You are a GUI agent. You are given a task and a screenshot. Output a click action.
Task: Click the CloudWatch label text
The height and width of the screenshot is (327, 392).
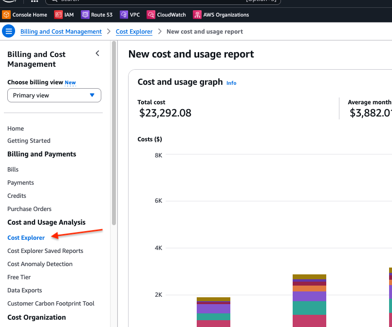tap(171, 15)
